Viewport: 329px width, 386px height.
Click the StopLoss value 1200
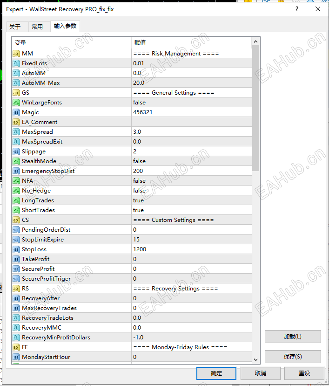pyautogui.click(x=140, y=249)
